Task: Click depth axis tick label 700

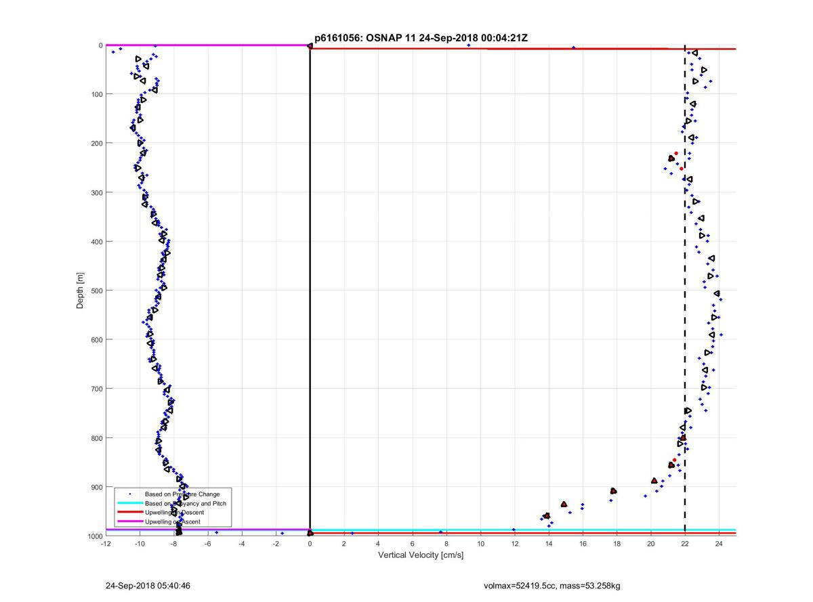Action: click(97, 389)
